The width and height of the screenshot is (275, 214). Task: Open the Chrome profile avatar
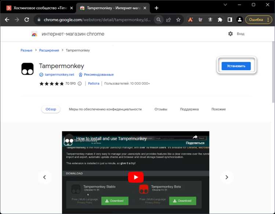click(239, 20)
